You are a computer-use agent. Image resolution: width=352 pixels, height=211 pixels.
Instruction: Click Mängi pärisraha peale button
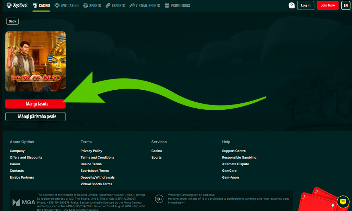tap(36, 116)
